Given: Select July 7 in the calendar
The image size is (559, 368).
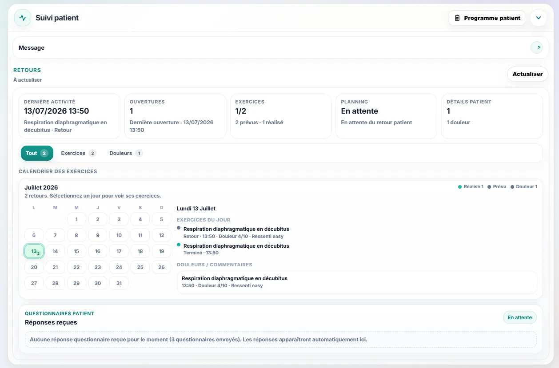Looking at the screenshot, I should tap(55, 235).
